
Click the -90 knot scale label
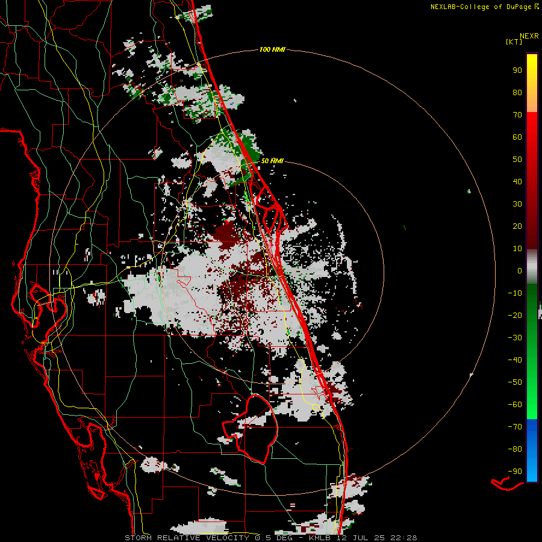pyautogui.click(x=515, y=472)
